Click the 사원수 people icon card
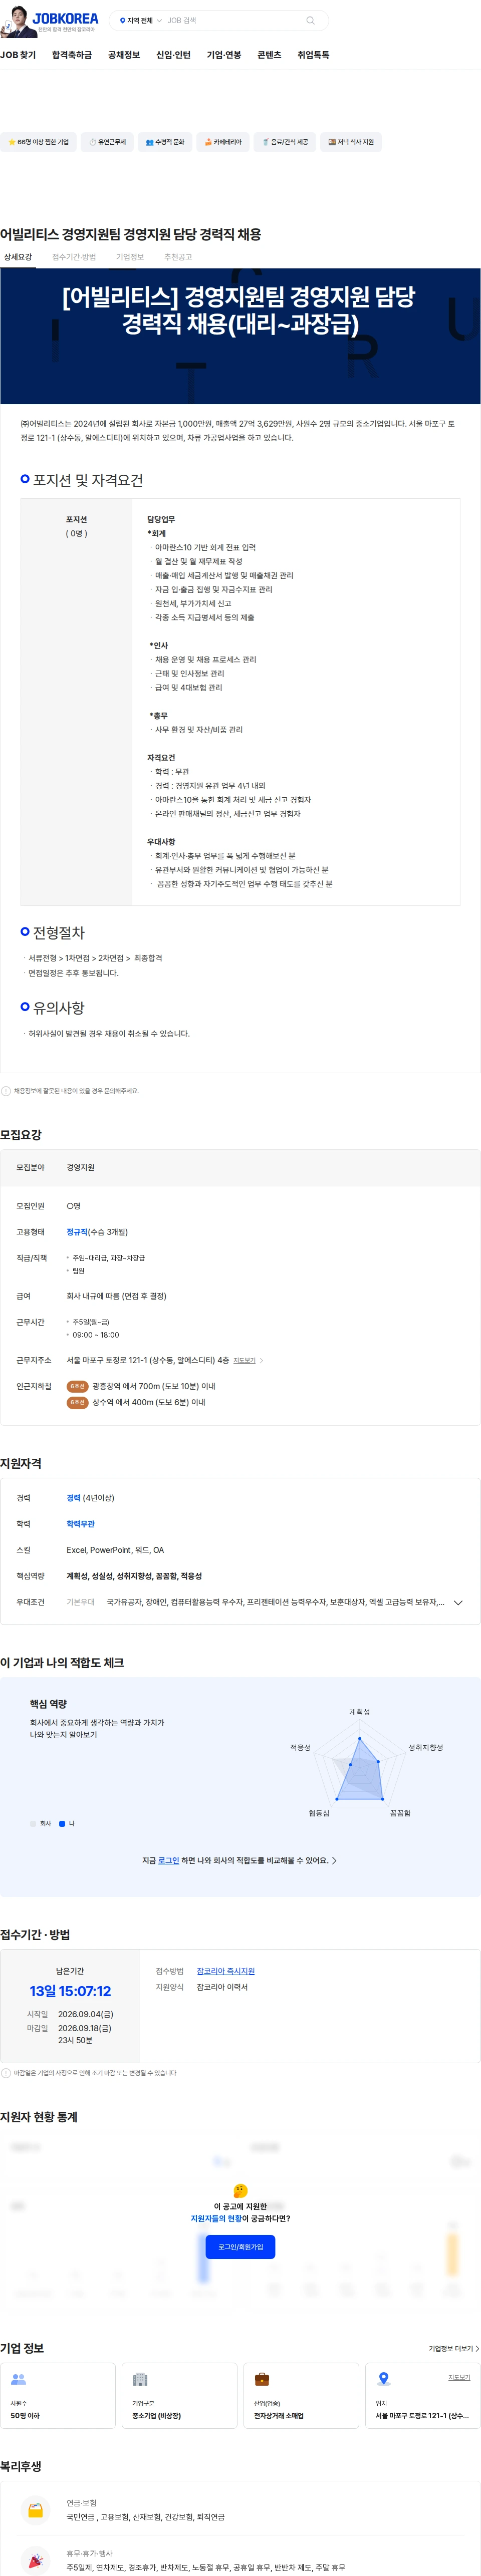481x2576 pixels. tap(58, 2395)
